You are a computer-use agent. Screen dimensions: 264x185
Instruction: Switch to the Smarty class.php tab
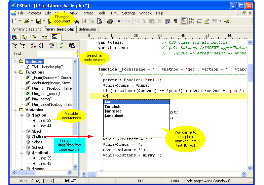[27, 29]
